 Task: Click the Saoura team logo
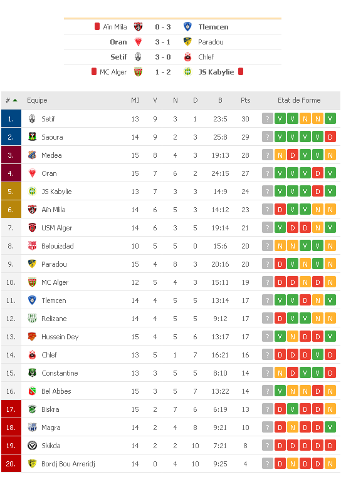tap(32, 136)
